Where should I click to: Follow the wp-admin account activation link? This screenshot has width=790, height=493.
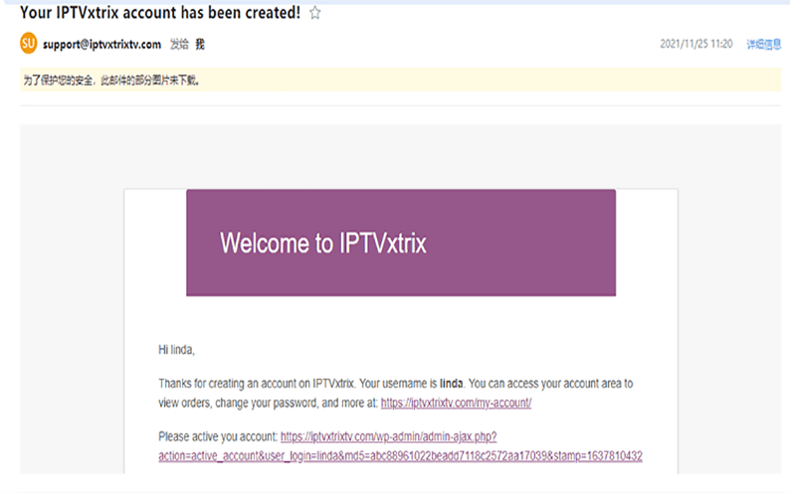(x=401, y=446)
